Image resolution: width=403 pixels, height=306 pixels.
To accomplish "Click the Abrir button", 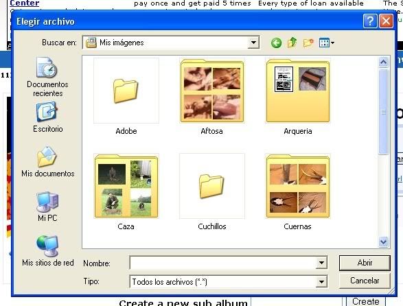I will pyautogui.click(x=365, y=263).
